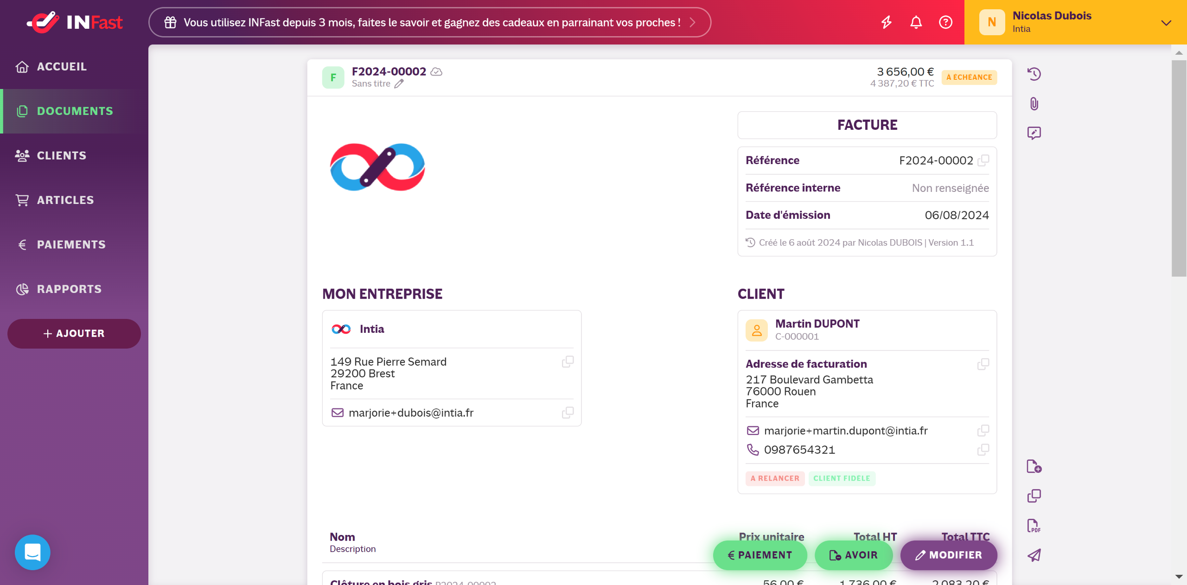Click the send paper plane icon
The image size is (1187, 585).
point(1034,555)
